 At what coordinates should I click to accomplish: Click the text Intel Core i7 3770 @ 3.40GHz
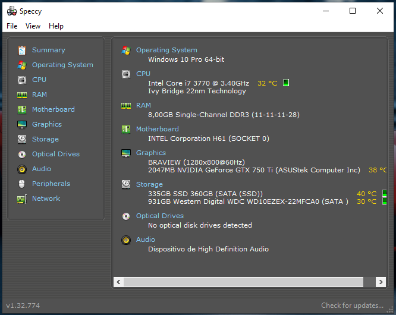pyautogui.click(x=199, y=83)
